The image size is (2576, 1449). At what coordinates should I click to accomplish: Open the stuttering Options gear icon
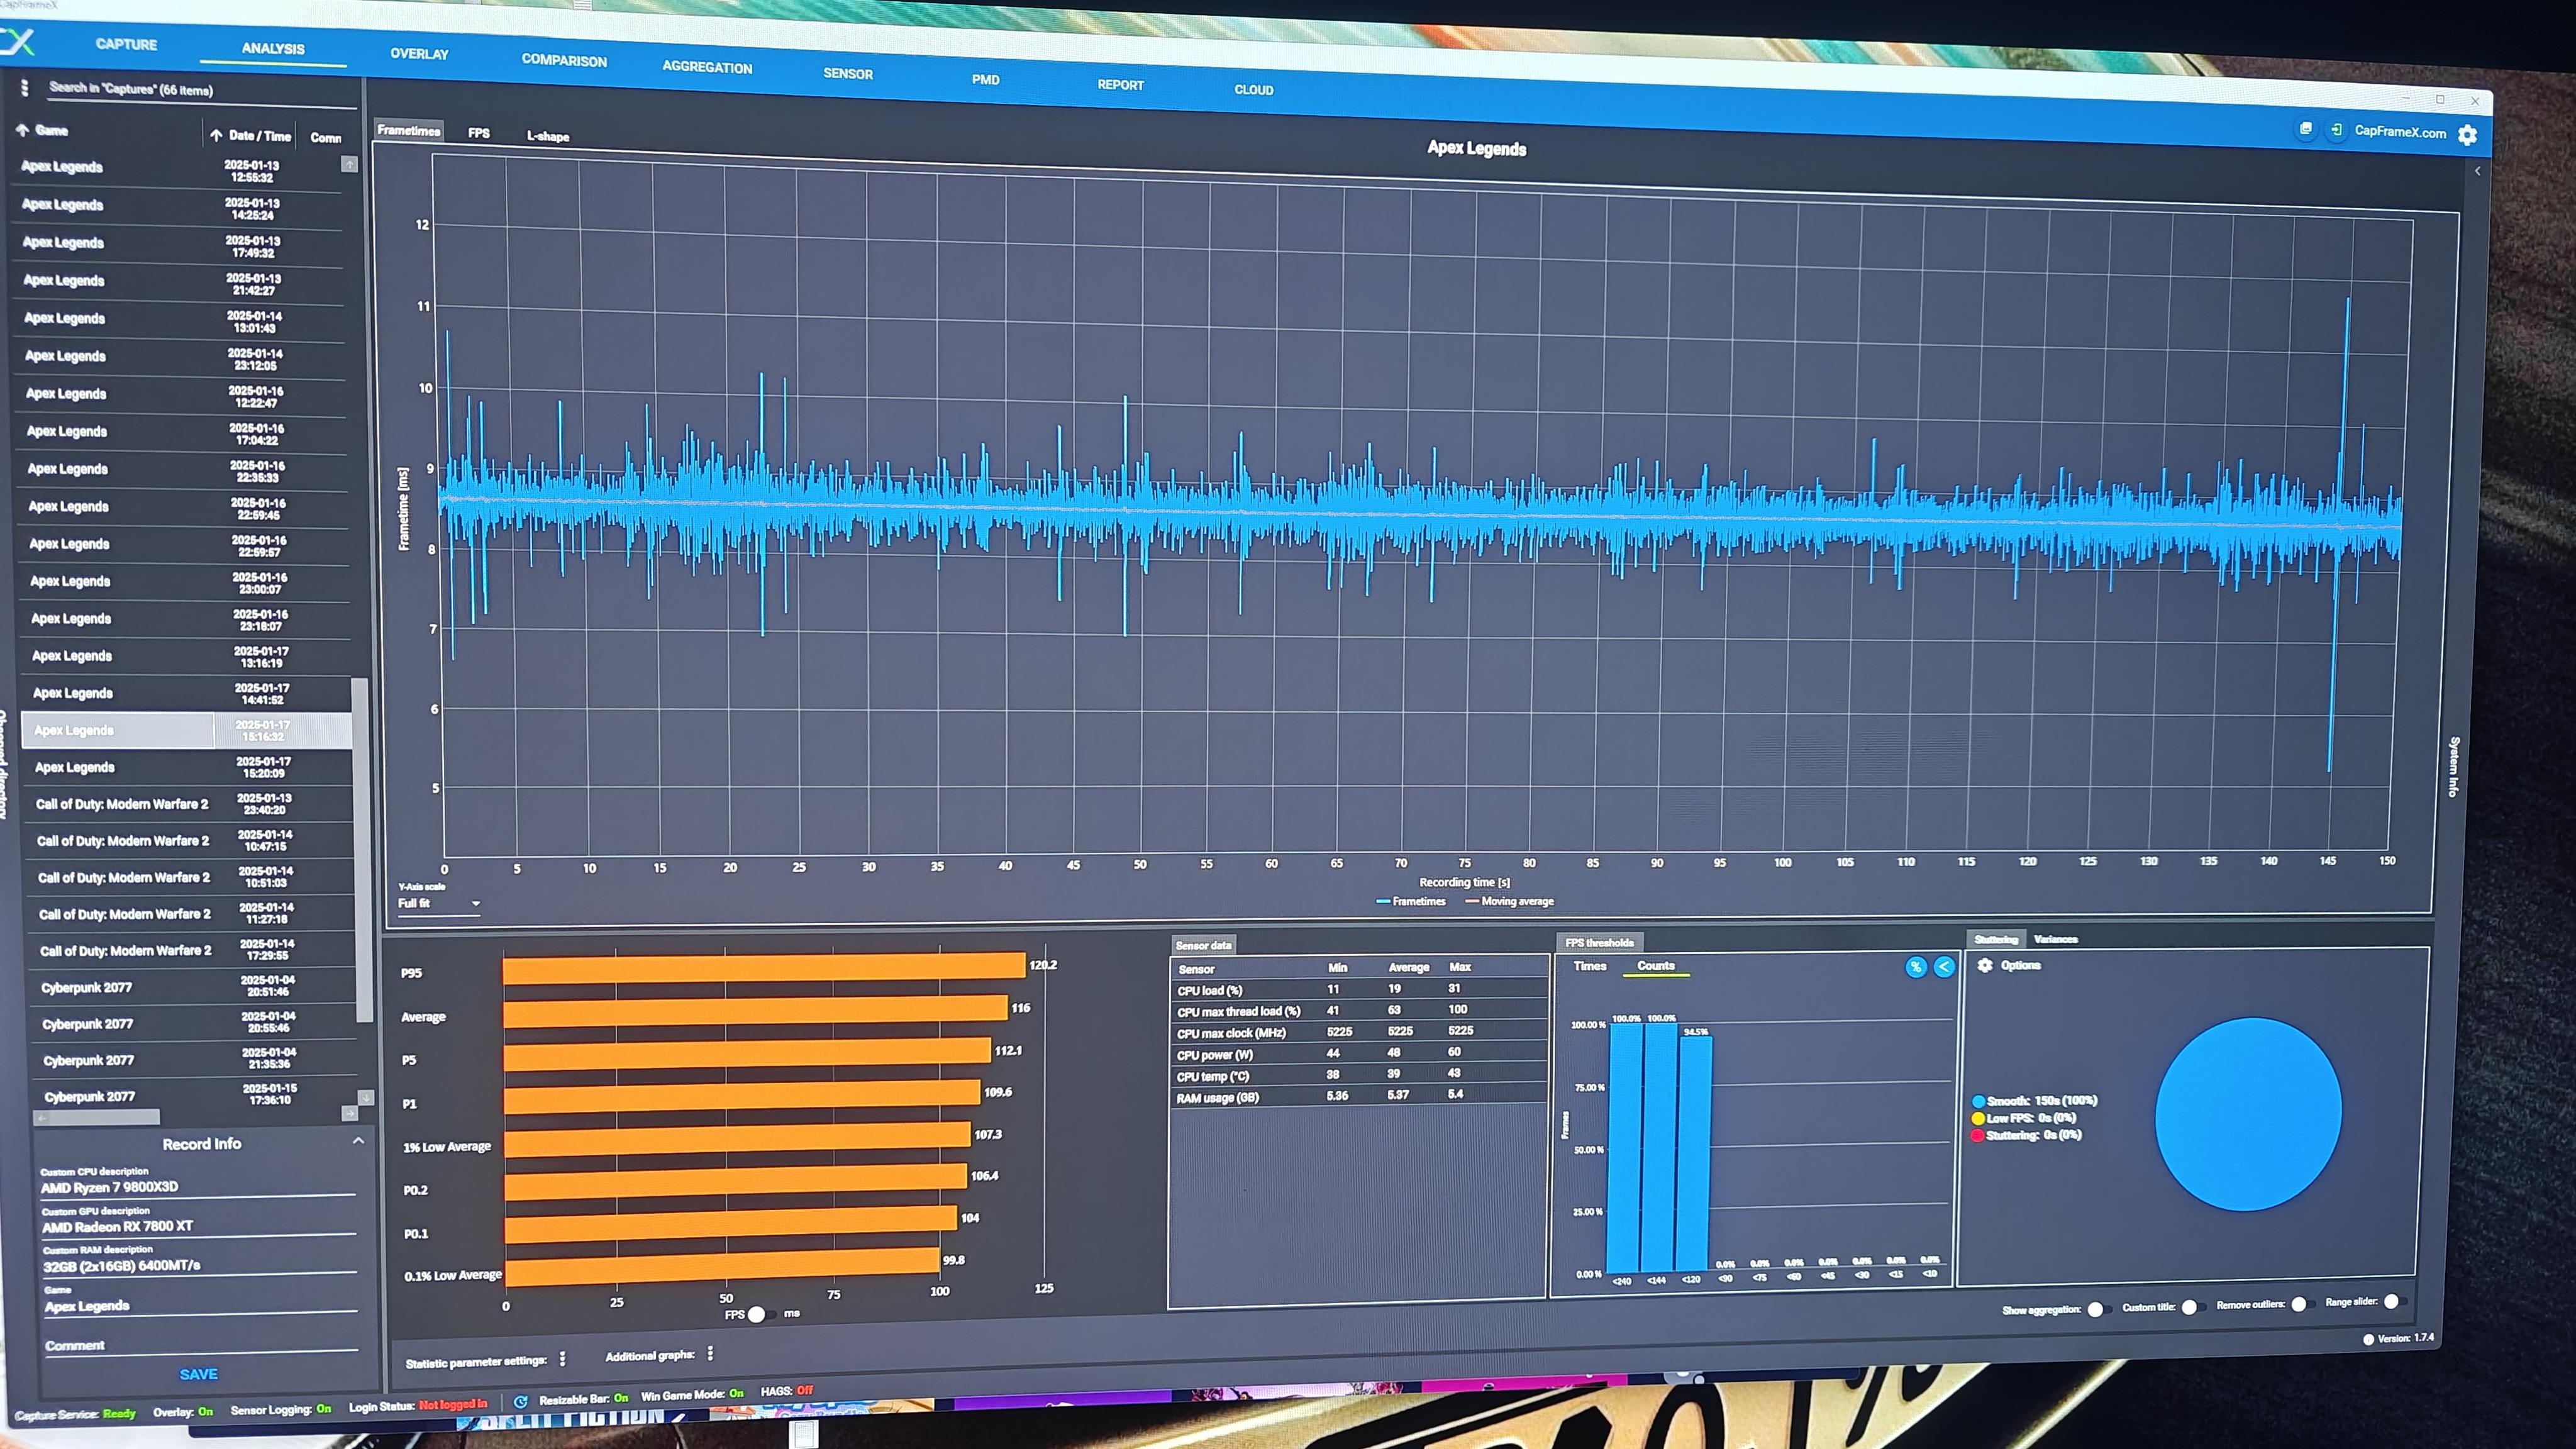(1985, 965)
